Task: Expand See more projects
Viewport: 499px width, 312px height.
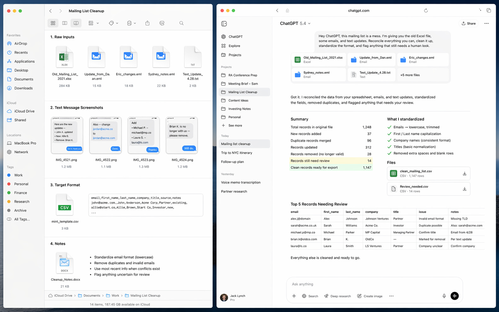Action: point(235,126)
